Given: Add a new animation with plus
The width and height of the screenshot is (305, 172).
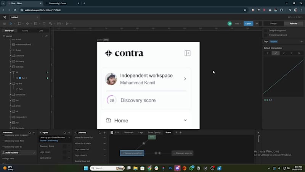Looking at the screenshot, I should point(34,133).
